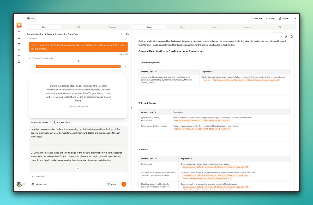313x205 pixels.
Task: Click 4 sources label in chat input
Action: click(41, 184)
